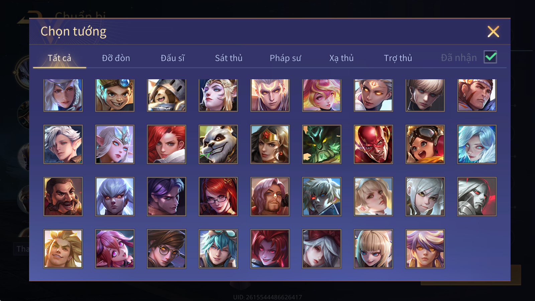The height and width of the screenshot is (301, 535).
Task: Select the sloth in knight helmet hero
Action: 167,95
